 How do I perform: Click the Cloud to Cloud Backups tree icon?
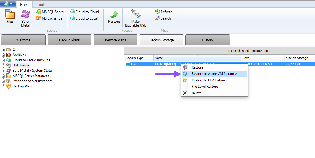point(9,60)
